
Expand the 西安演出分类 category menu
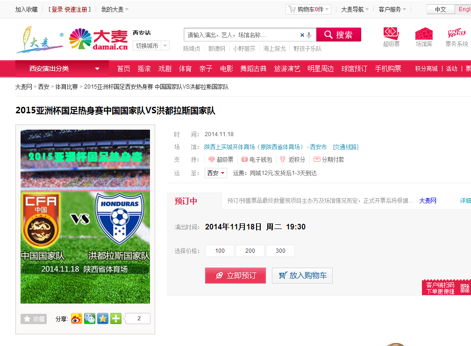click(x=62, y=69)
